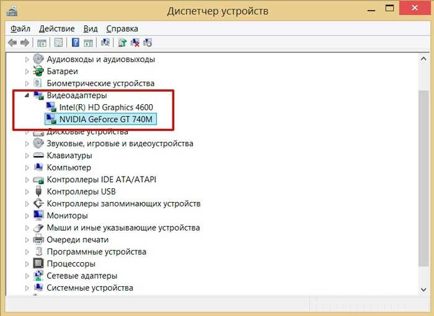Select the Звуковые, игровые и видеоустройства icon
The height and width of the screenshot is (316, 434).
pos(38,143)
